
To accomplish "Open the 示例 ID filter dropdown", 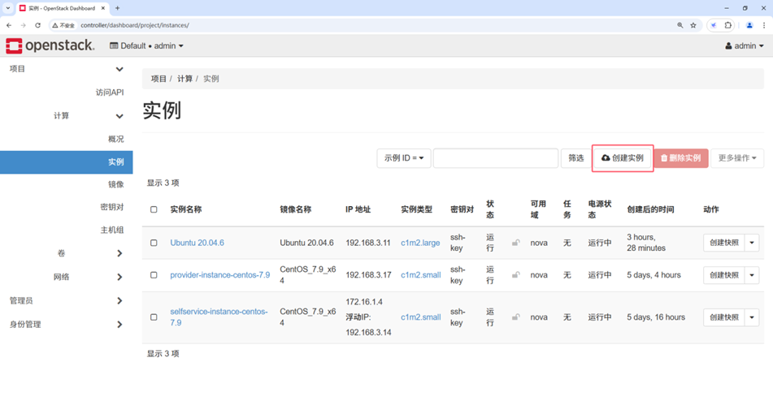I will tap(404, 158).
